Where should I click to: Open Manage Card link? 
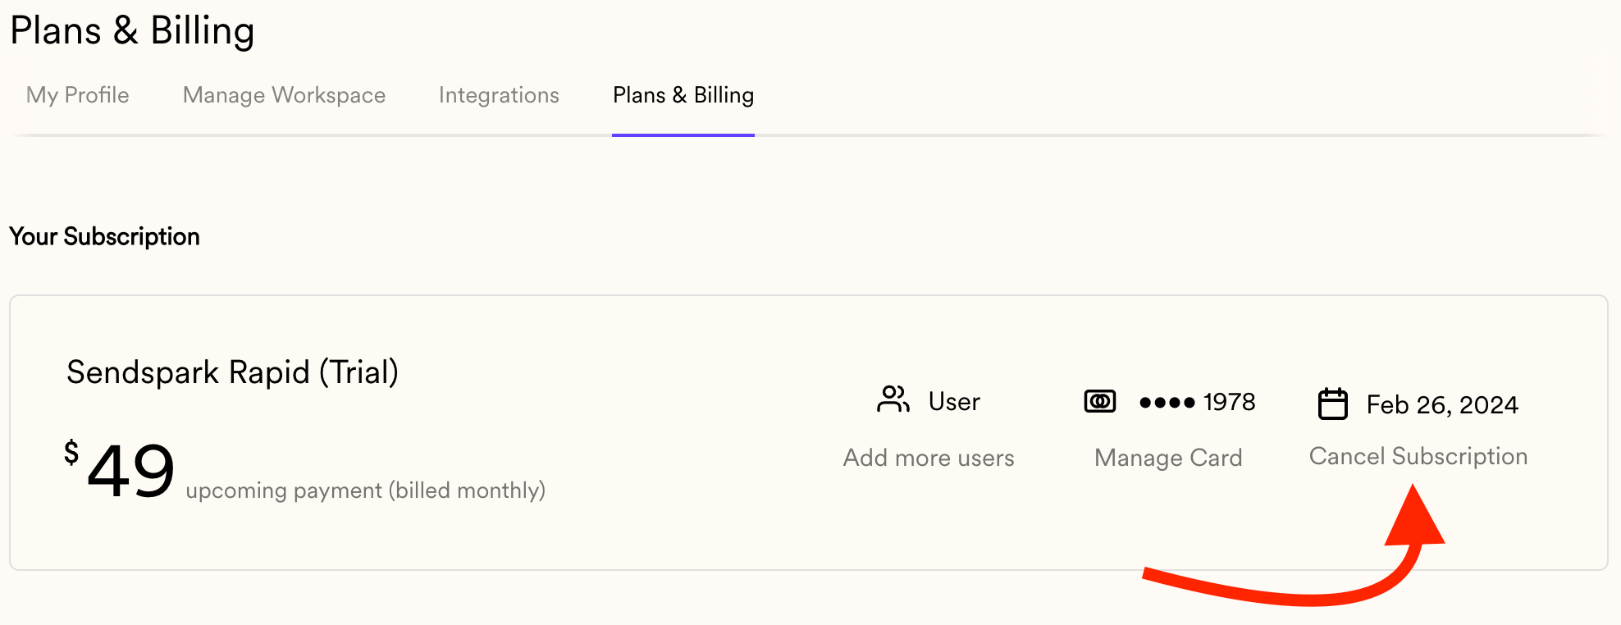click(1168, 458)
